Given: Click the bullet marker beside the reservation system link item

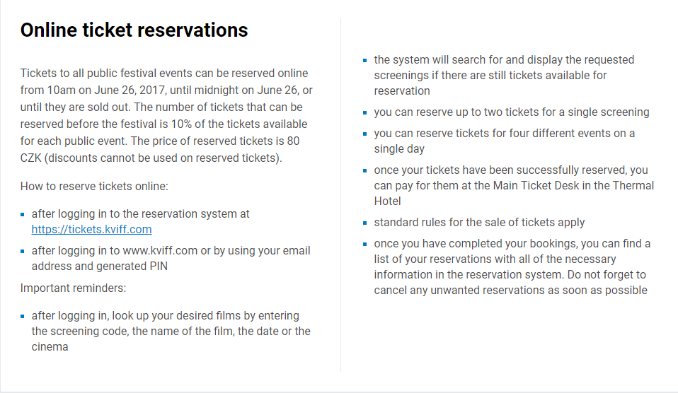Looking at the screenshot, I should click(x=23, y=214).
